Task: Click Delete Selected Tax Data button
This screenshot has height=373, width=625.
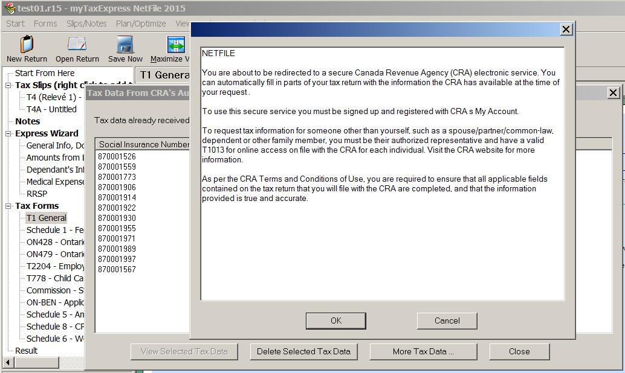Action: coord(303,351)
